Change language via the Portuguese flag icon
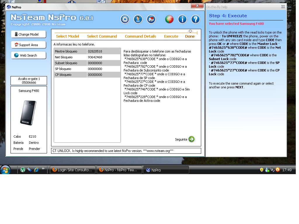The image size is (299, 224). (x=169, y=19)
